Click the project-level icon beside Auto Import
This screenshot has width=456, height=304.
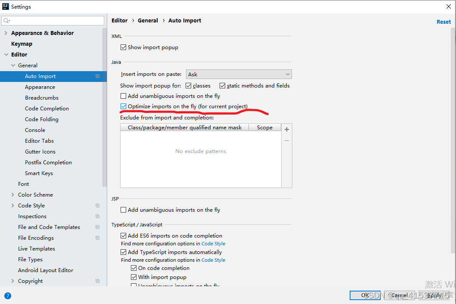[97, 76]
